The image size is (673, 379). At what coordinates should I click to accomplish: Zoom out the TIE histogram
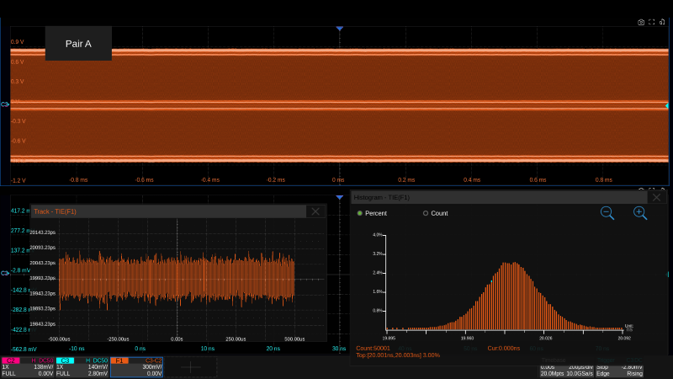click(x=607, y=213)
